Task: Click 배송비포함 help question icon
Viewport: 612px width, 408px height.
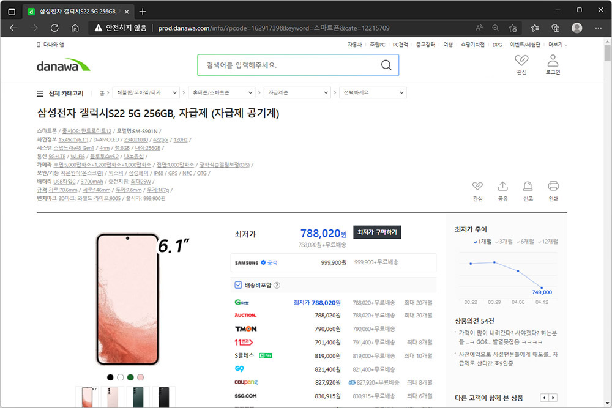Action: pos(277,285)
